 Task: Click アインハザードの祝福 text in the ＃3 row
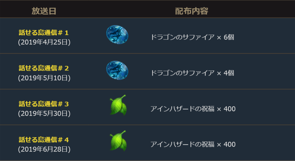[182, 109]
